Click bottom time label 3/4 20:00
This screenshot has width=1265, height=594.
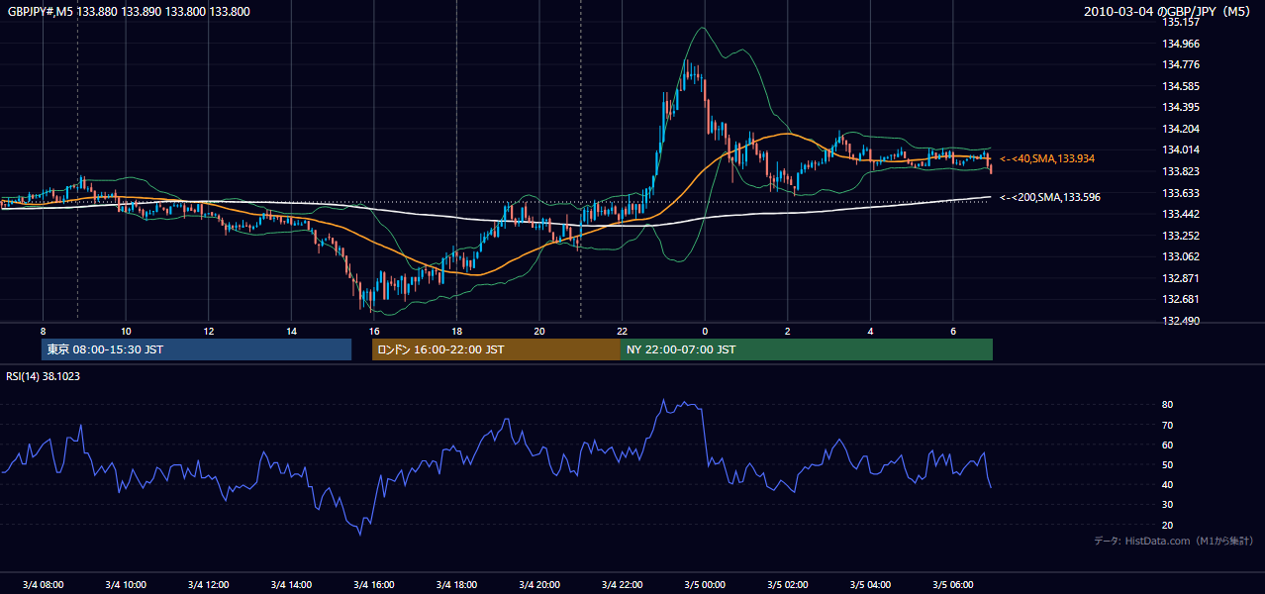click(x=539, y=584)
